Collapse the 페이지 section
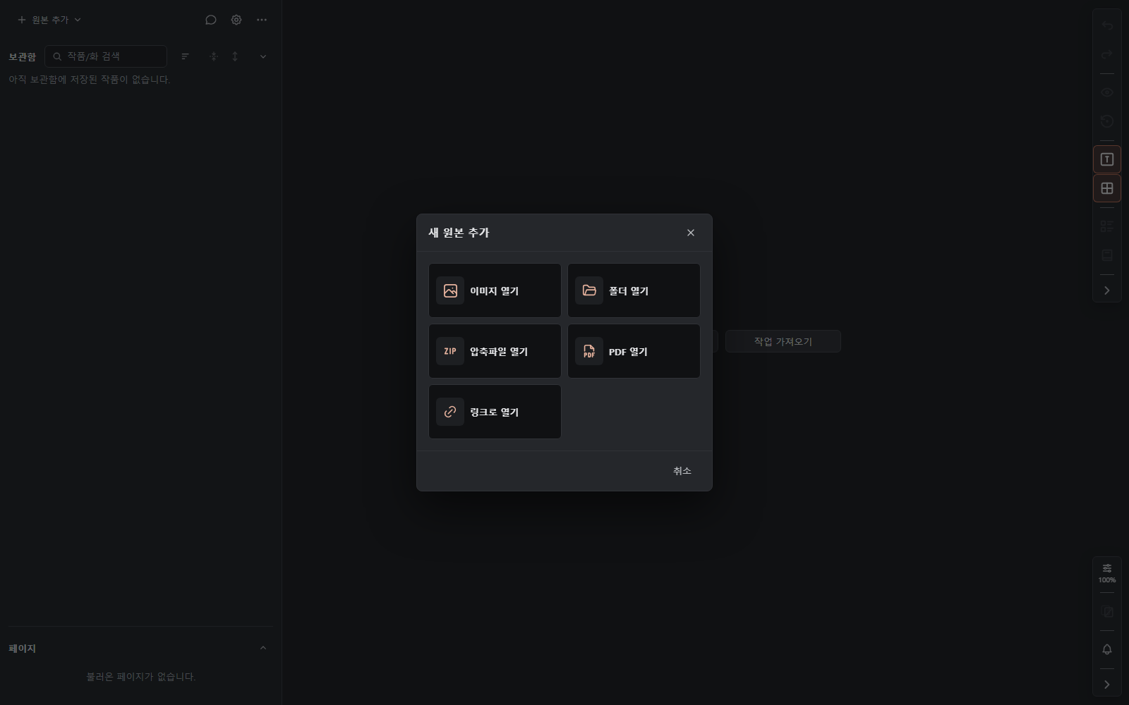This screenshot has width=1129, height=705. tap(263, 648)
